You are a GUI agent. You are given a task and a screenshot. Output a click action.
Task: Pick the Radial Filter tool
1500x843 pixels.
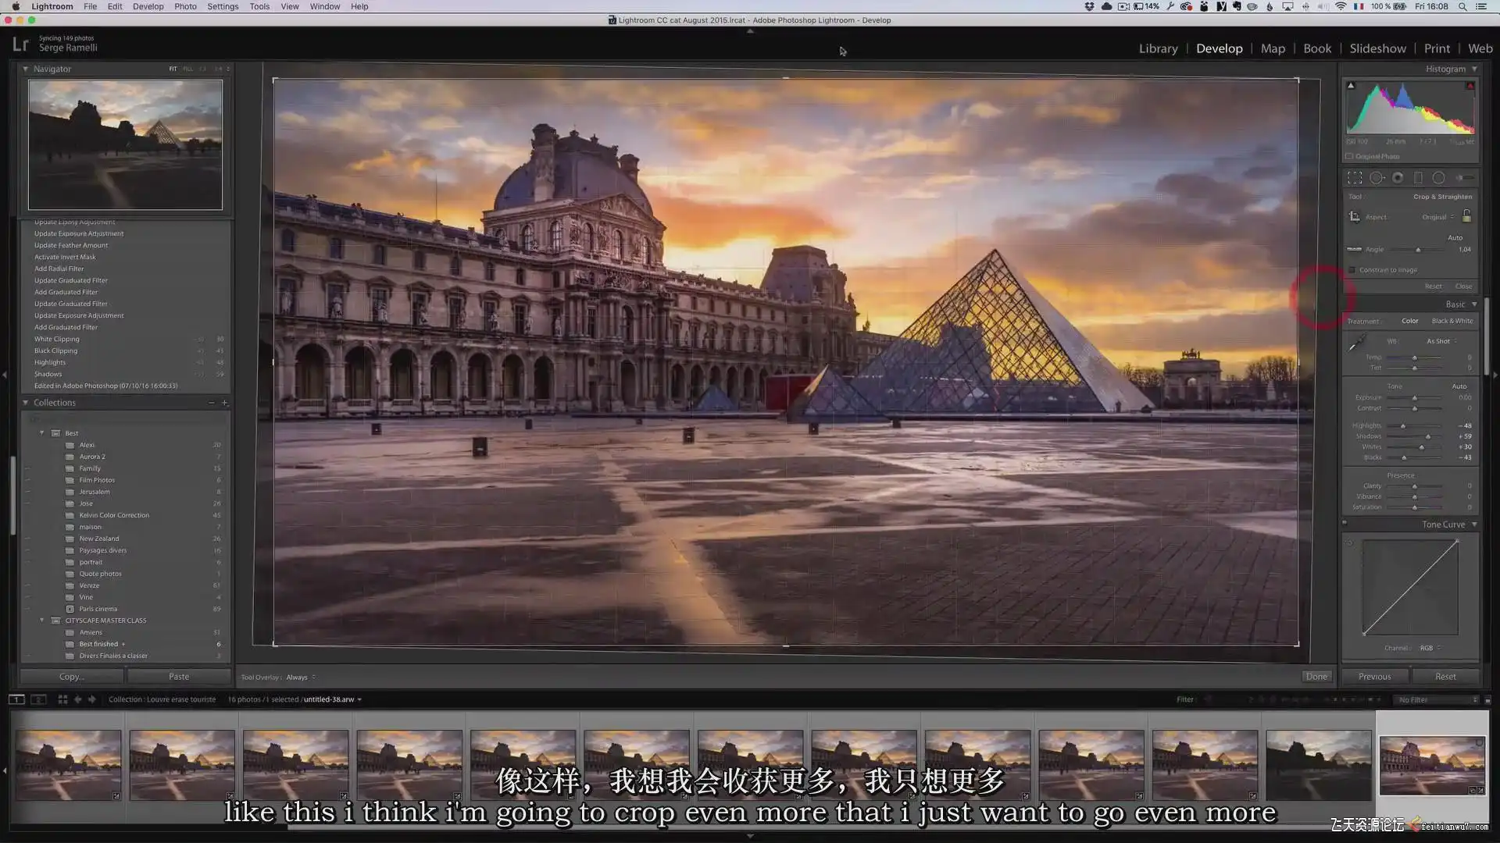(x=1438, y=178)
